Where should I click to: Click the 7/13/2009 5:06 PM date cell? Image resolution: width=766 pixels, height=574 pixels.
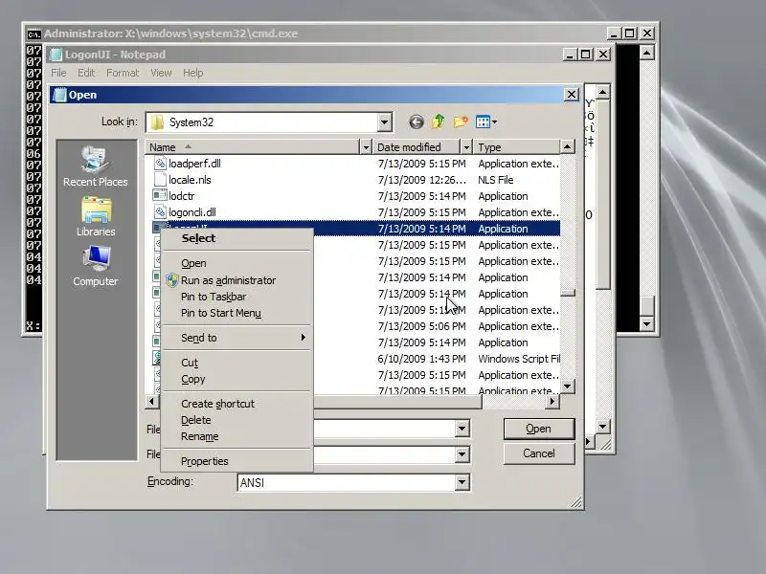pos(421,326)
